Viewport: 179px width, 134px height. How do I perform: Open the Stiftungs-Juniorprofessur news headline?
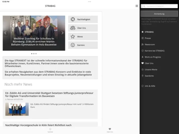[49, 94]
